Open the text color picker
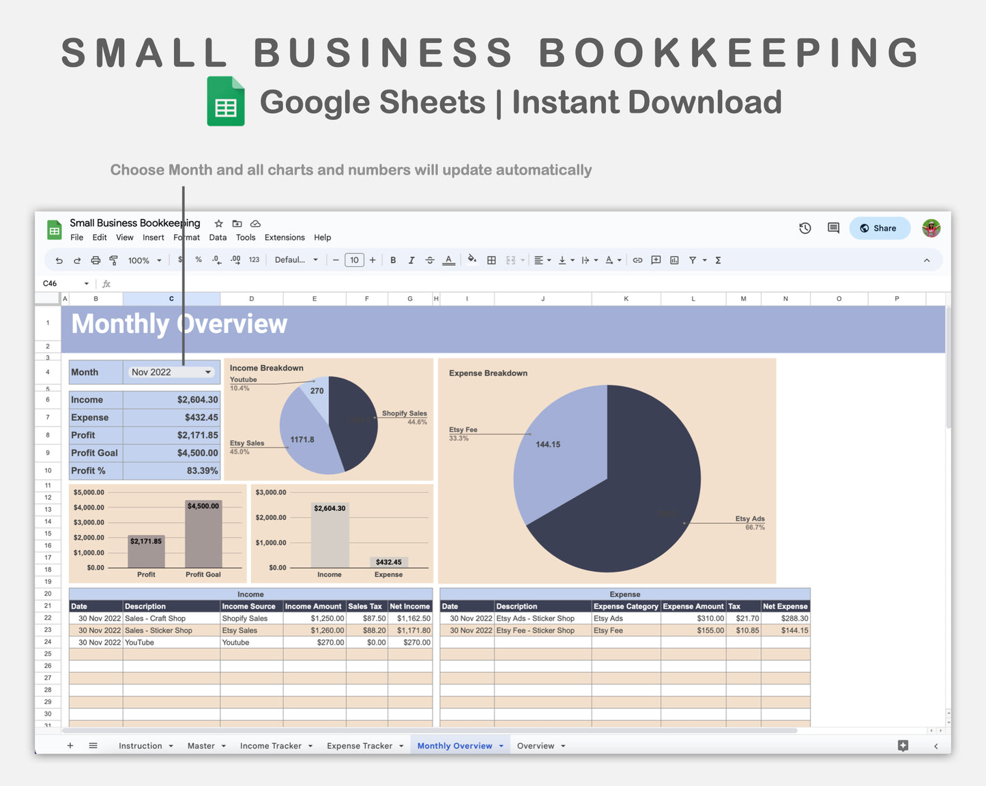This screenshot has width=986, height=786. (x=448, y=260)
